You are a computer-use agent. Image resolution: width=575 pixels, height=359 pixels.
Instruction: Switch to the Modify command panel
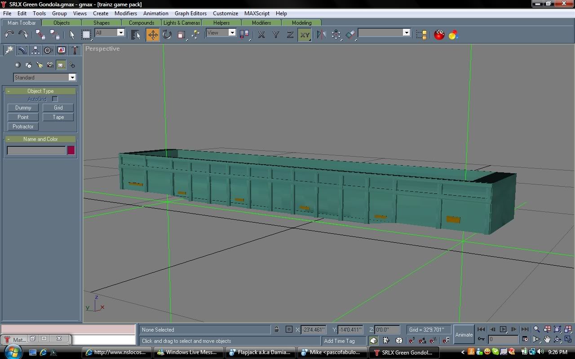pyautogui.click(x=22, y=50)
